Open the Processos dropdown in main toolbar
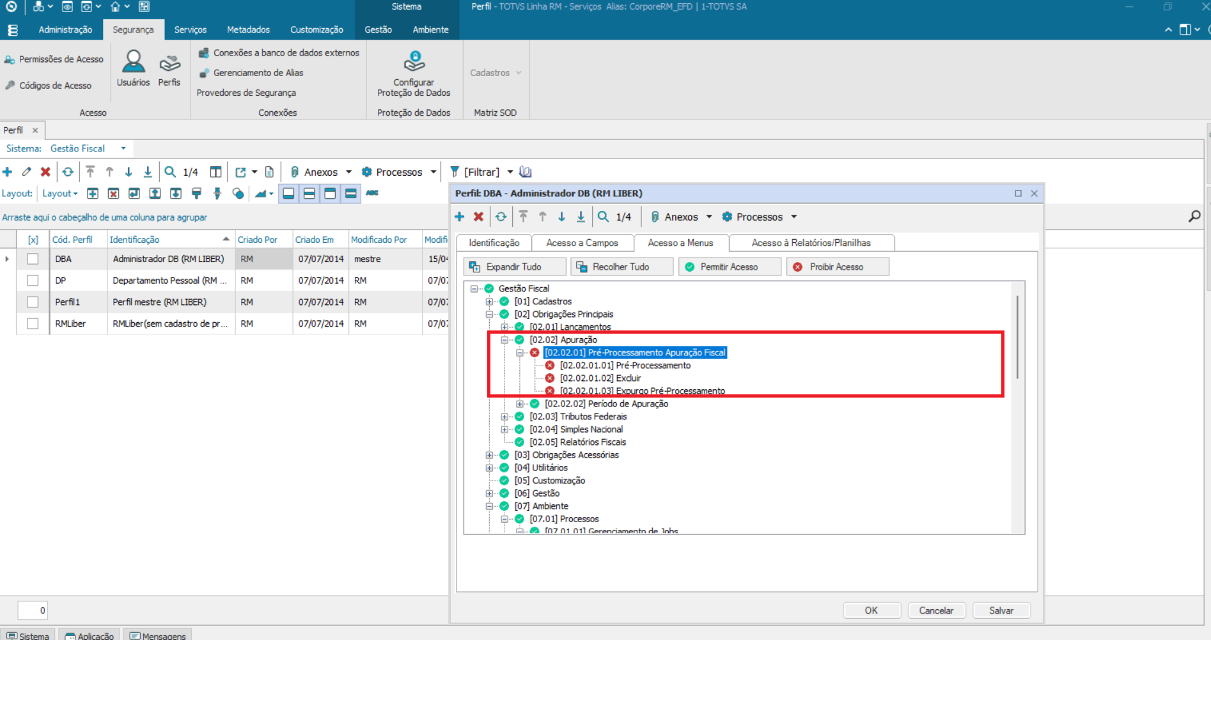Screen dimensions: 1211x721 point(434,172)
